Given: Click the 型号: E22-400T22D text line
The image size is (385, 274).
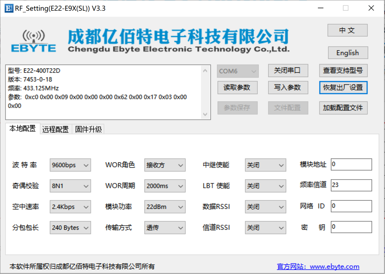Looking at the screenshot, I should [x=34, y=70].
